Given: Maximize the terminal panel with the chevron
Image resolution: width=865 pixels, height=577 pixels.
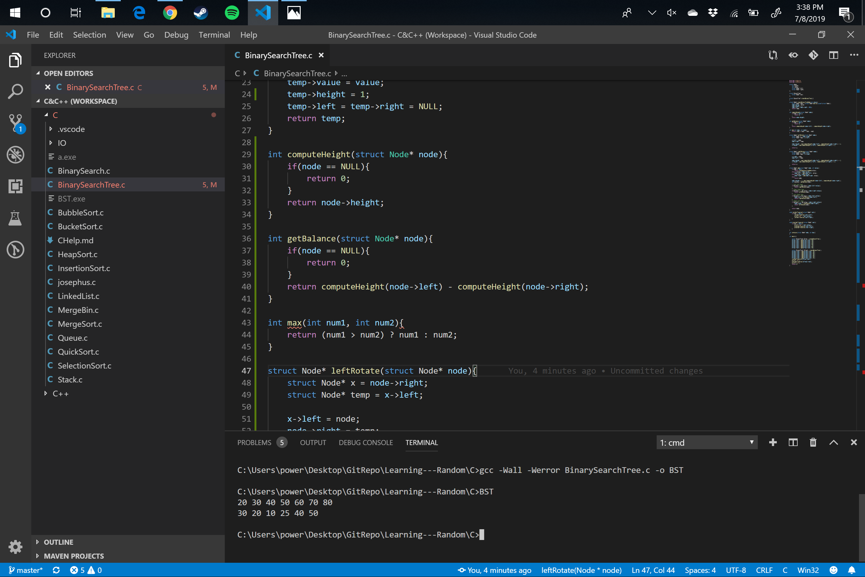Looking at the screenshot, I should pyautogui.click(x=833, y=442).
